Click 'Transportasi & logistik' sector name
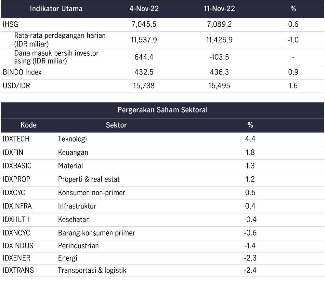This screenshot has width=325, height=285. (x=92, y=271)
